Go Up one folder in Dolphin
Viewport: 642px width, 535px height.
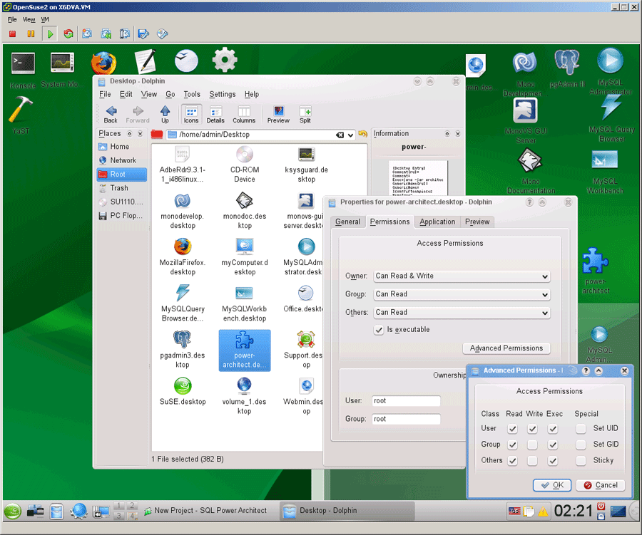point(165,114)
